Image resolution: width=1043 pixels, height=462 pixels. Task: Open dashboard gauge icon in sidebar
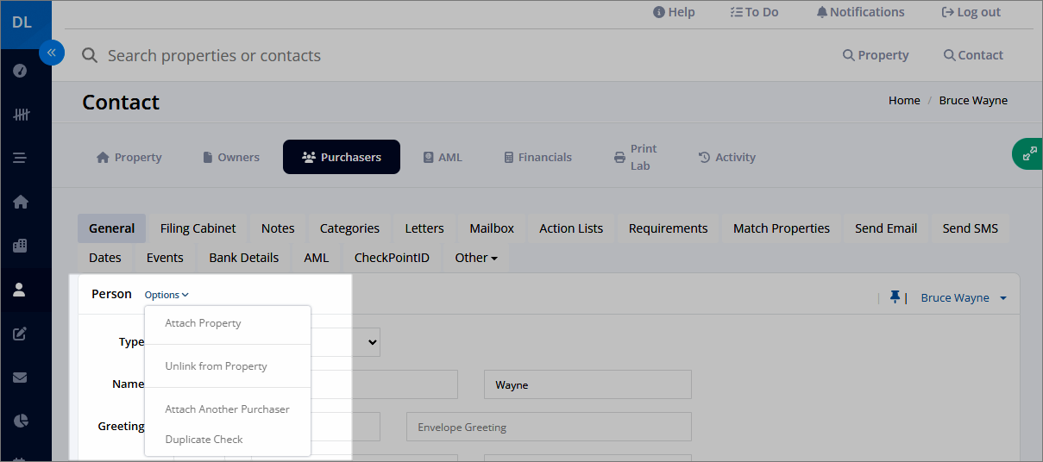[x=21, y=71]
